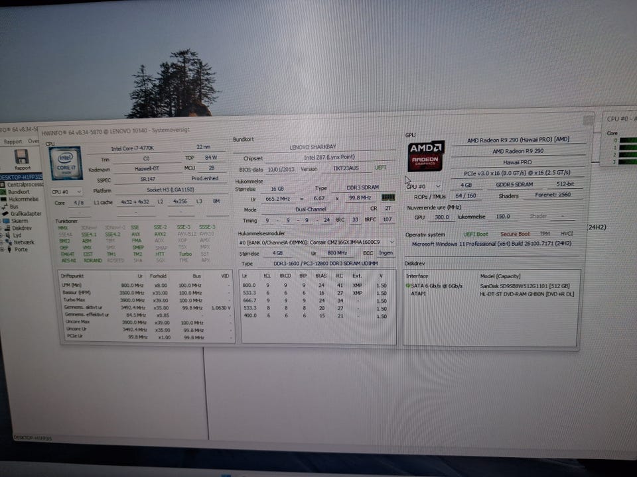The width and height of the screenshot is (637, 477).
Task: Click the Bundkort tree icon
Action: [x=3, y=192]
